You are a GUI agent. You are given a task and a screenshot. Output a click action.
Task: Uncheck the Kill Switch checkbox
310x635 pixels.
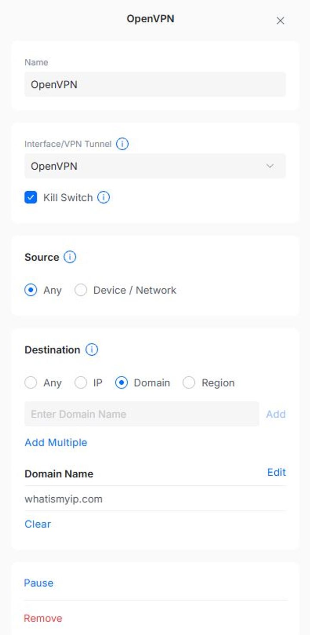(31, 198)
